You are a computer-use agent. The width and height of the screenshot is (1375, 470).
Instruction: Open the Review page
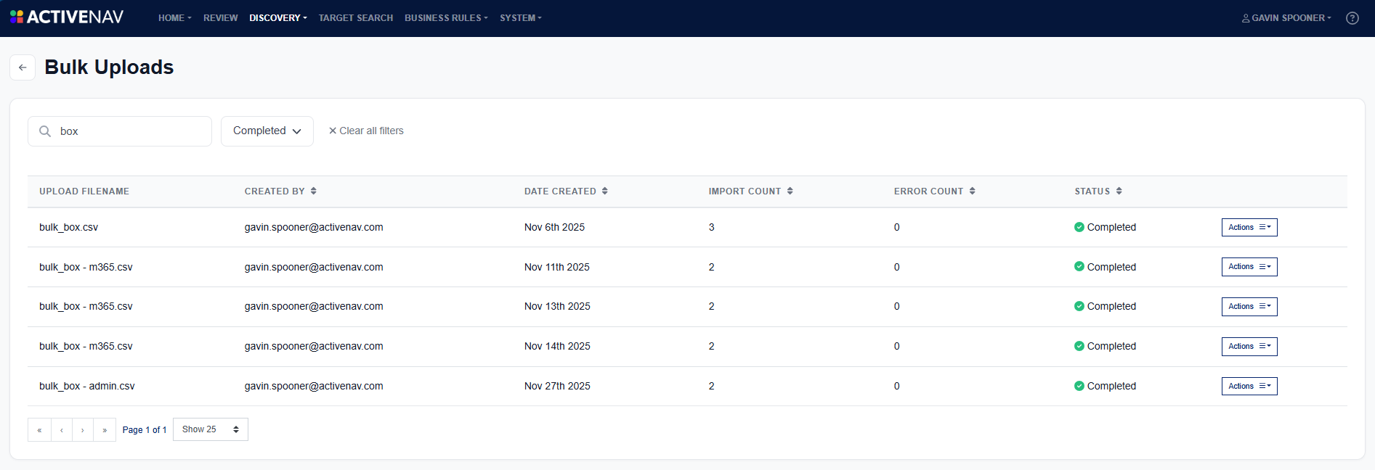[x=221, y=18]
